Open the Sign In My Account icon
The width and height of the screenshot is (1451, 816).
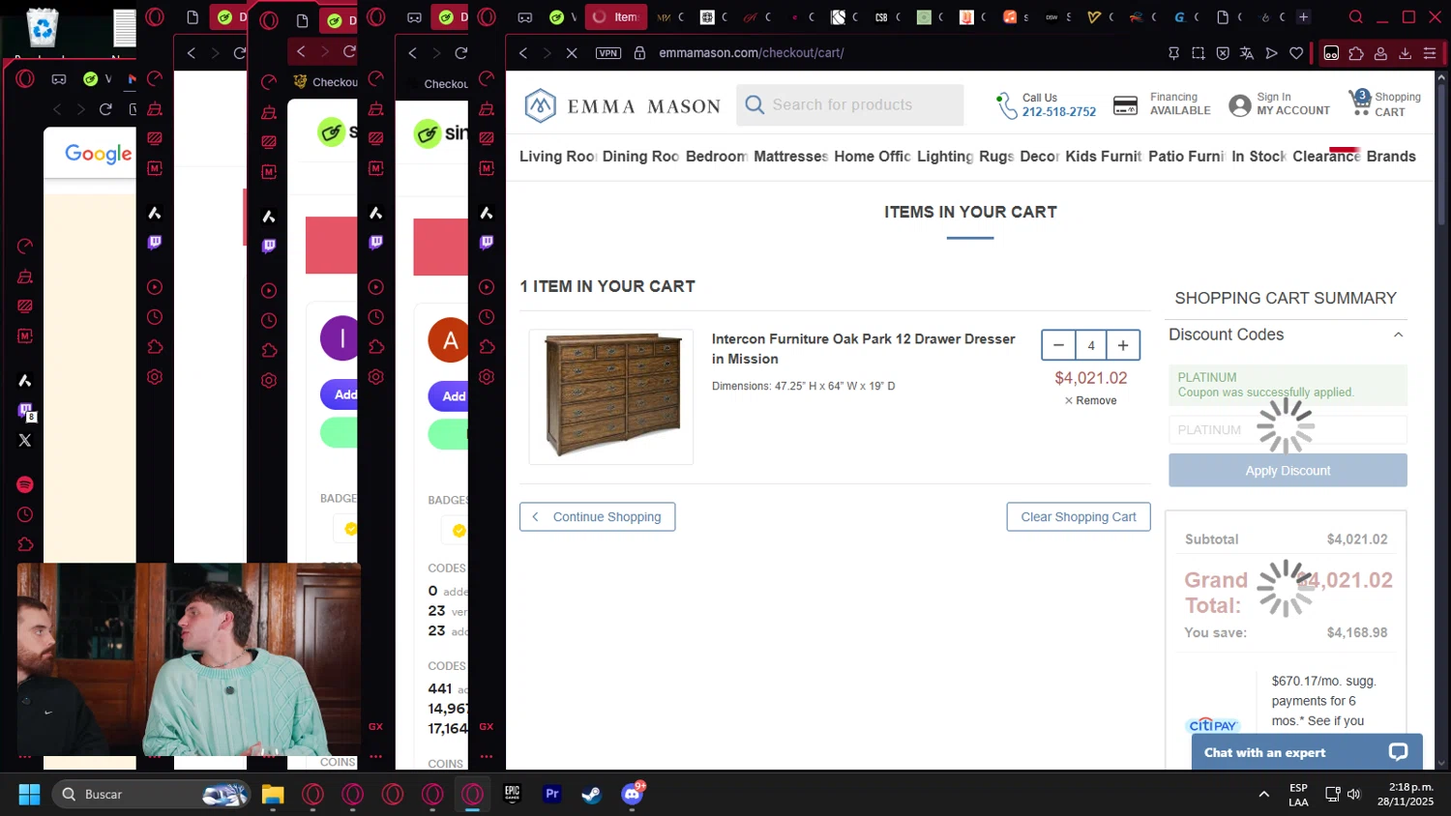(1279, 104)
